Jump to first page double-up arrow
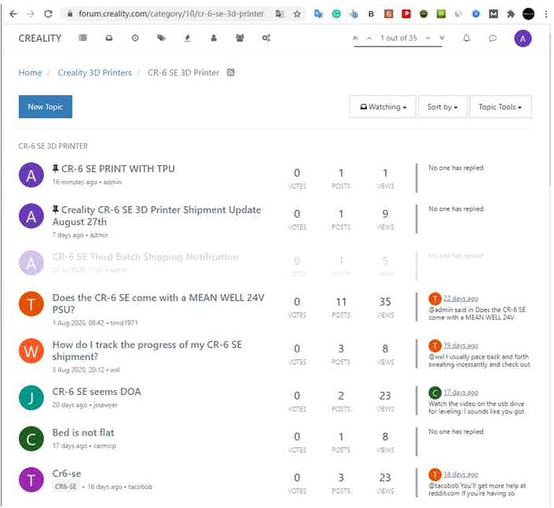 355,38
